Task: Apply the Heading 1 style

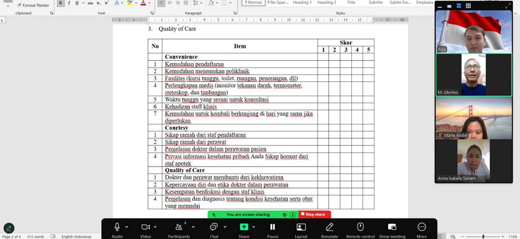Action: pyautogui.click(x=302, y=3)
